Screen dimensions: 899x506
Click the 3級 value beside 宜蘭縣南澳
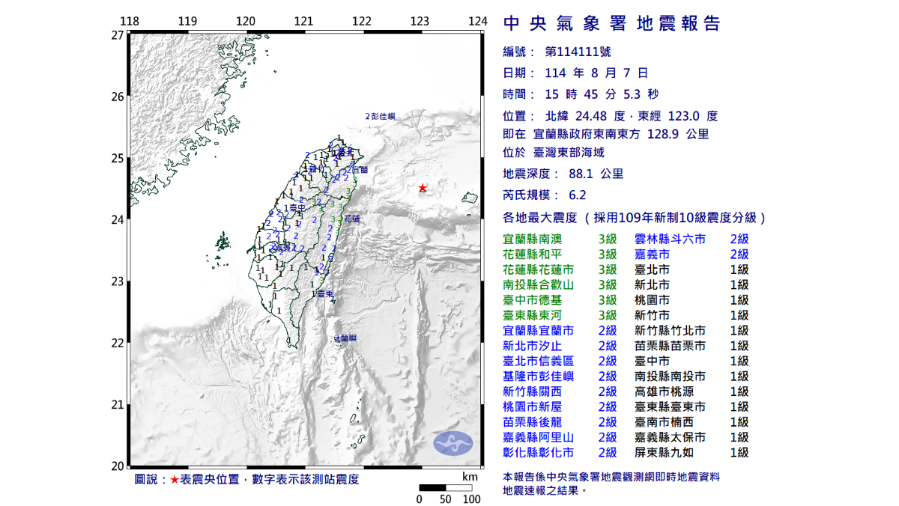(608, 239)
